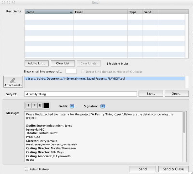The image size is (193, 174).
Task: Click the paperclip Attachments button
Action: (13, 82)
